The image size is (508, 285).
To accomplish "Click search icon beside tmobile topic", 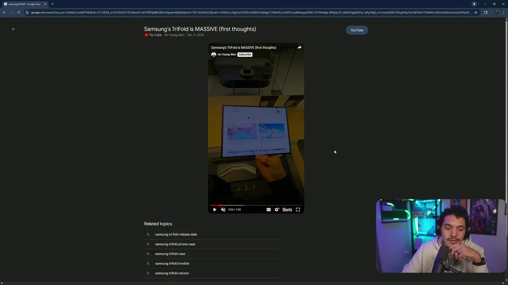I will click(148, 264).
